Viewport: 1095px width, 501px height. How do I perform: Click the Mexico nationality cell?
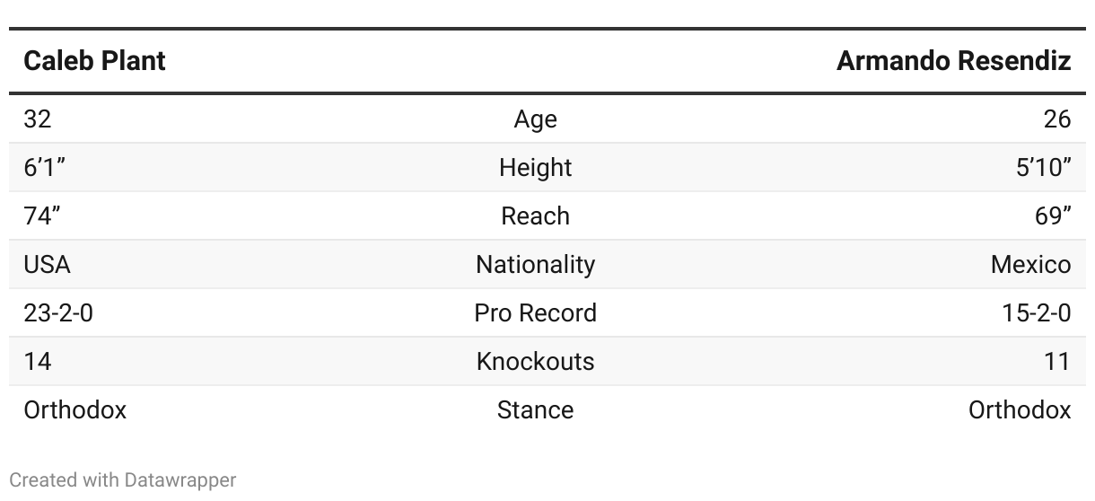1031,265
